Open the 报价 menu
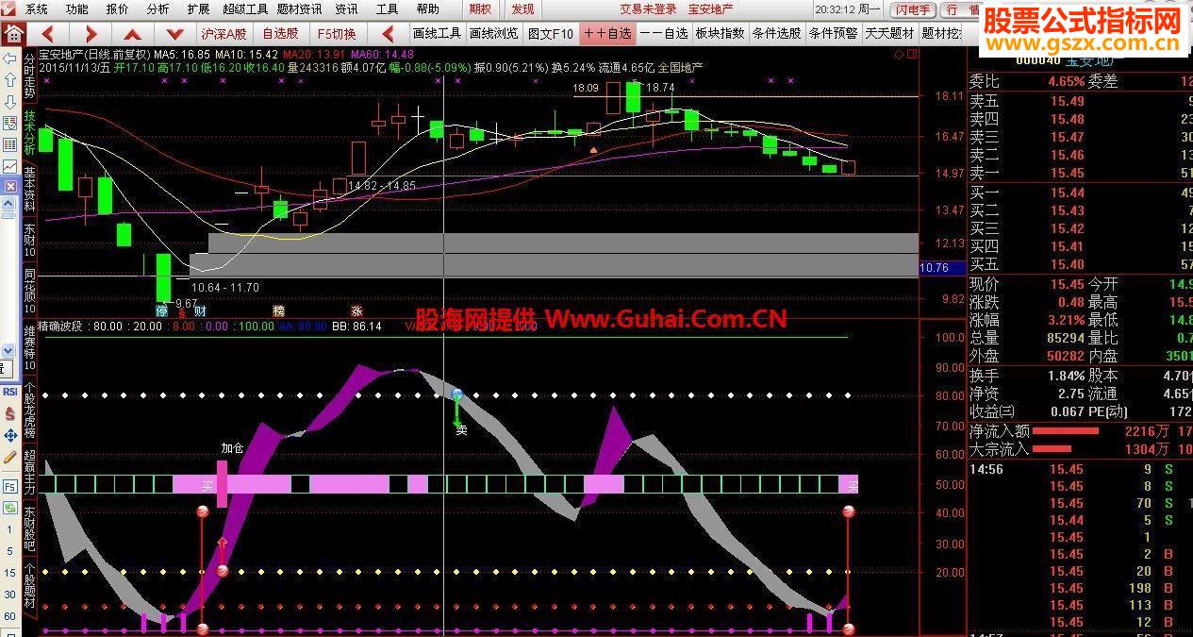1193x637 pixels. [x=118, y=8]
